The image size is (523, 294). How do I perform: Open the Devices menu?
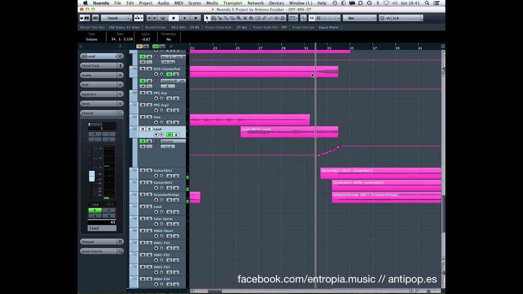point(276,3)
